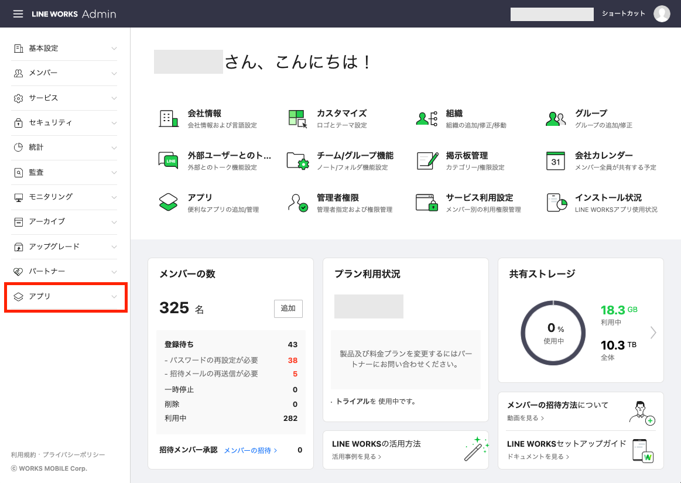This screenshot has height=483, width=681.
Task: Click the 掲示板管理 board icon
Action: [x=427, y=160]
